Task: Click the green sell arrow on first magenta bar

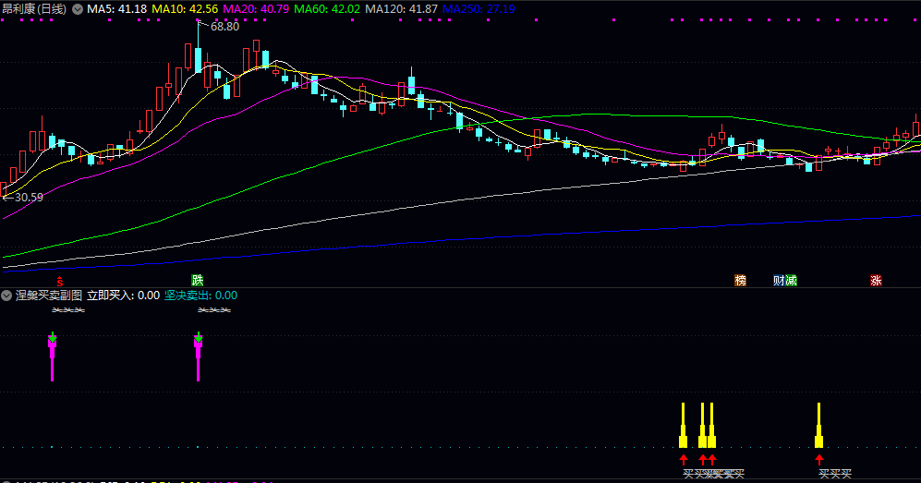Action: tap(53, 337)
